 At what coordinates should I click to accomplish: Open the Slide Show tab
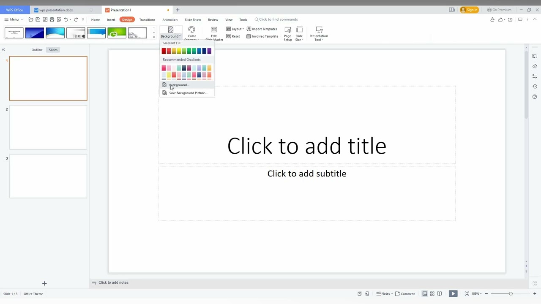click(x=193, y=19)
